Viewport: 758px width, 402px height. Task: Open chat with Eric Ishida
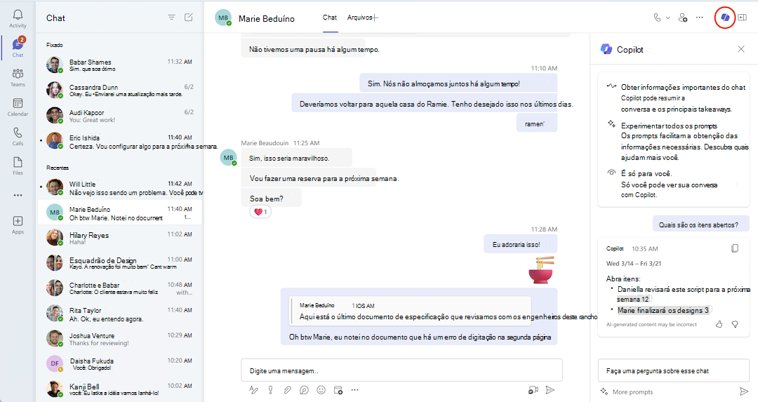(120, 141)
